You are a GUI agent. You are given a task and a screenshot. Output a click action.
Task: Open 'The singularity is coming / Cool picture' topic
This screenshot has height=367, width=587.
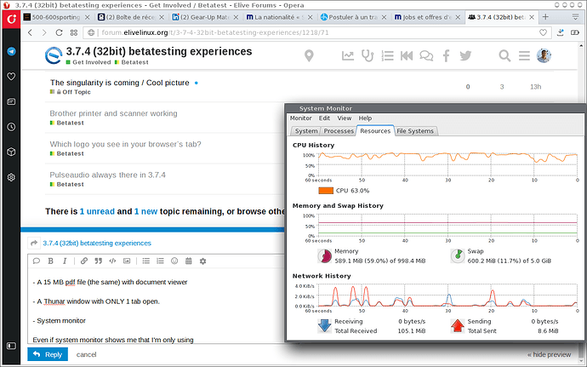tap(120, 83)
